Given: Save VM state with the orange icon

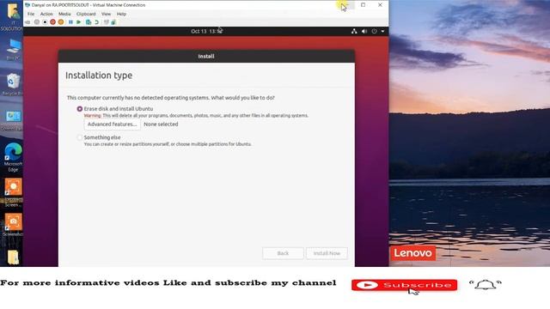Looking at the screenshot, I should point(61,22).
